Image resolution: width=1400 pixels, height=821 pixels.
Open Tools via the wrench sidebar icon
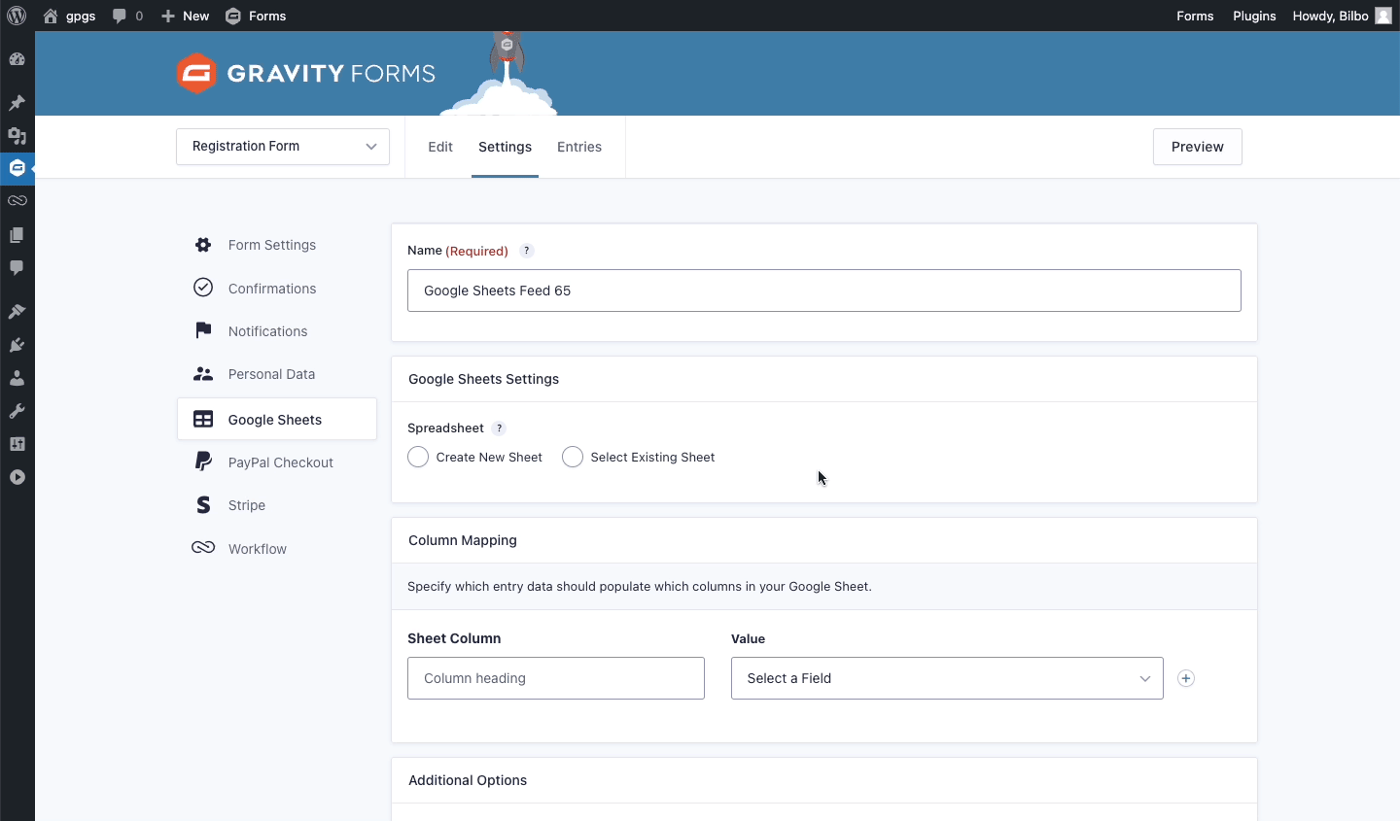[x=17, y=411]
